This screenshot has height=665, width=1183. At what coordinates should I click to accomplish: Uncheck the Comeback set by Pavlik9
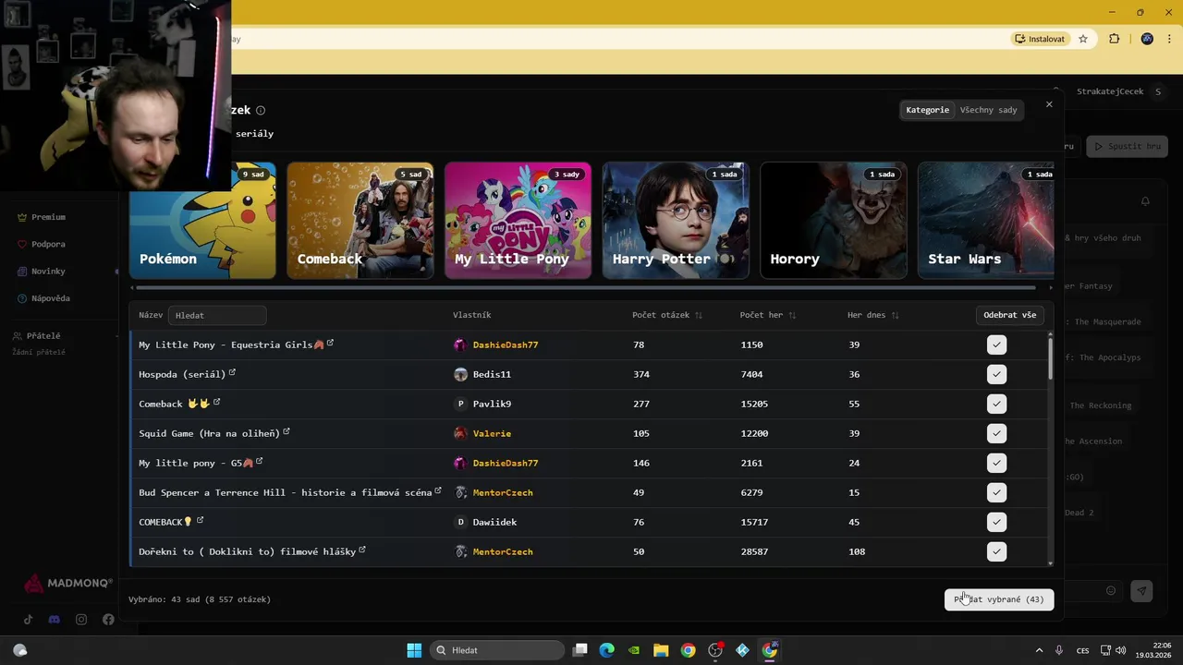996,404
